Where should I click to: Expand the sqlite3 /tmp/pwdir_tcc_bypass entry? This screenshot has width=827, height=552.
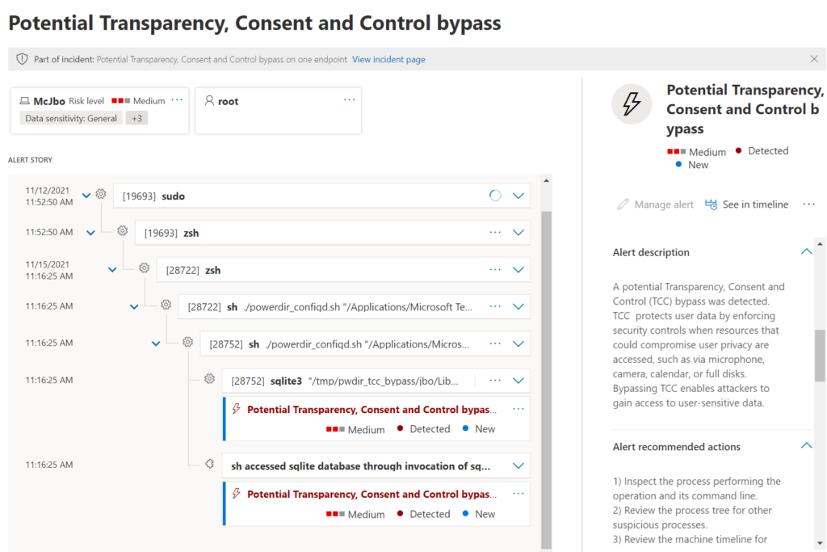(518, 380)
